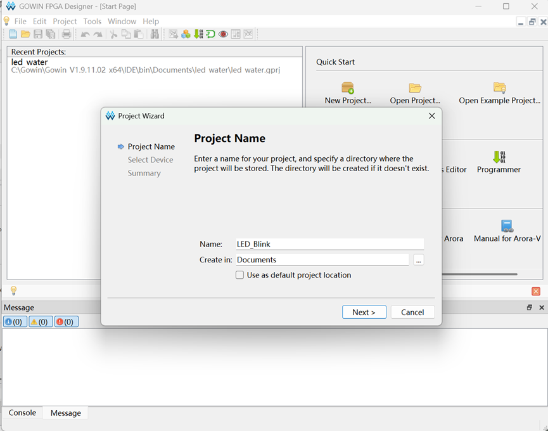548x431 pixels.
Task: Click the red X on the tip bar
Action: click(x=536, y=291)
